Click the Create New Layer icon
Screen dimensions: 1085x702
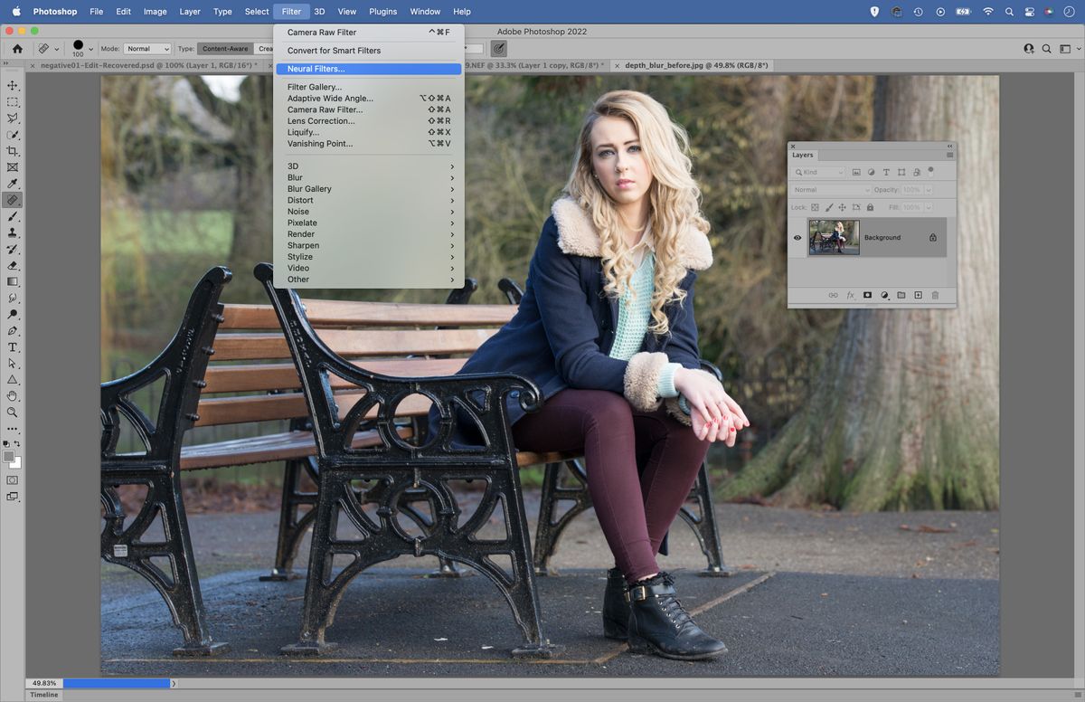coord(918,295)
